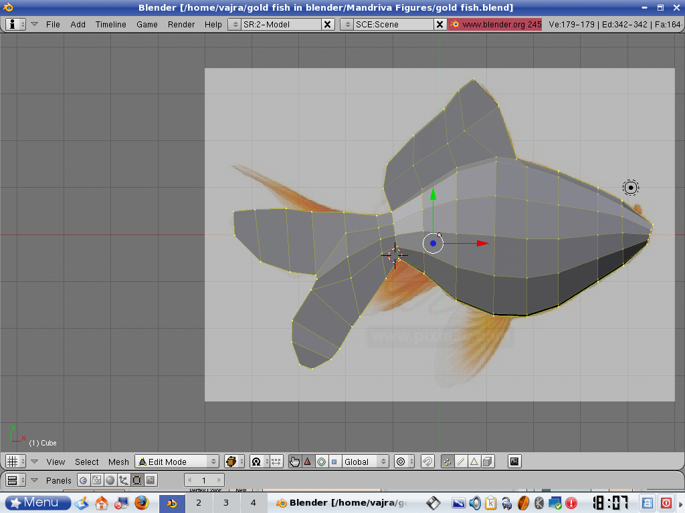
Task: Open the Shading panel sphere icon
Action: [110, 480]
